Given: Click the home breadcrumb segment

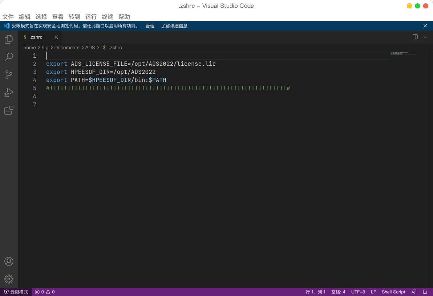Looking at the screenshot, I should click(29, 48).
